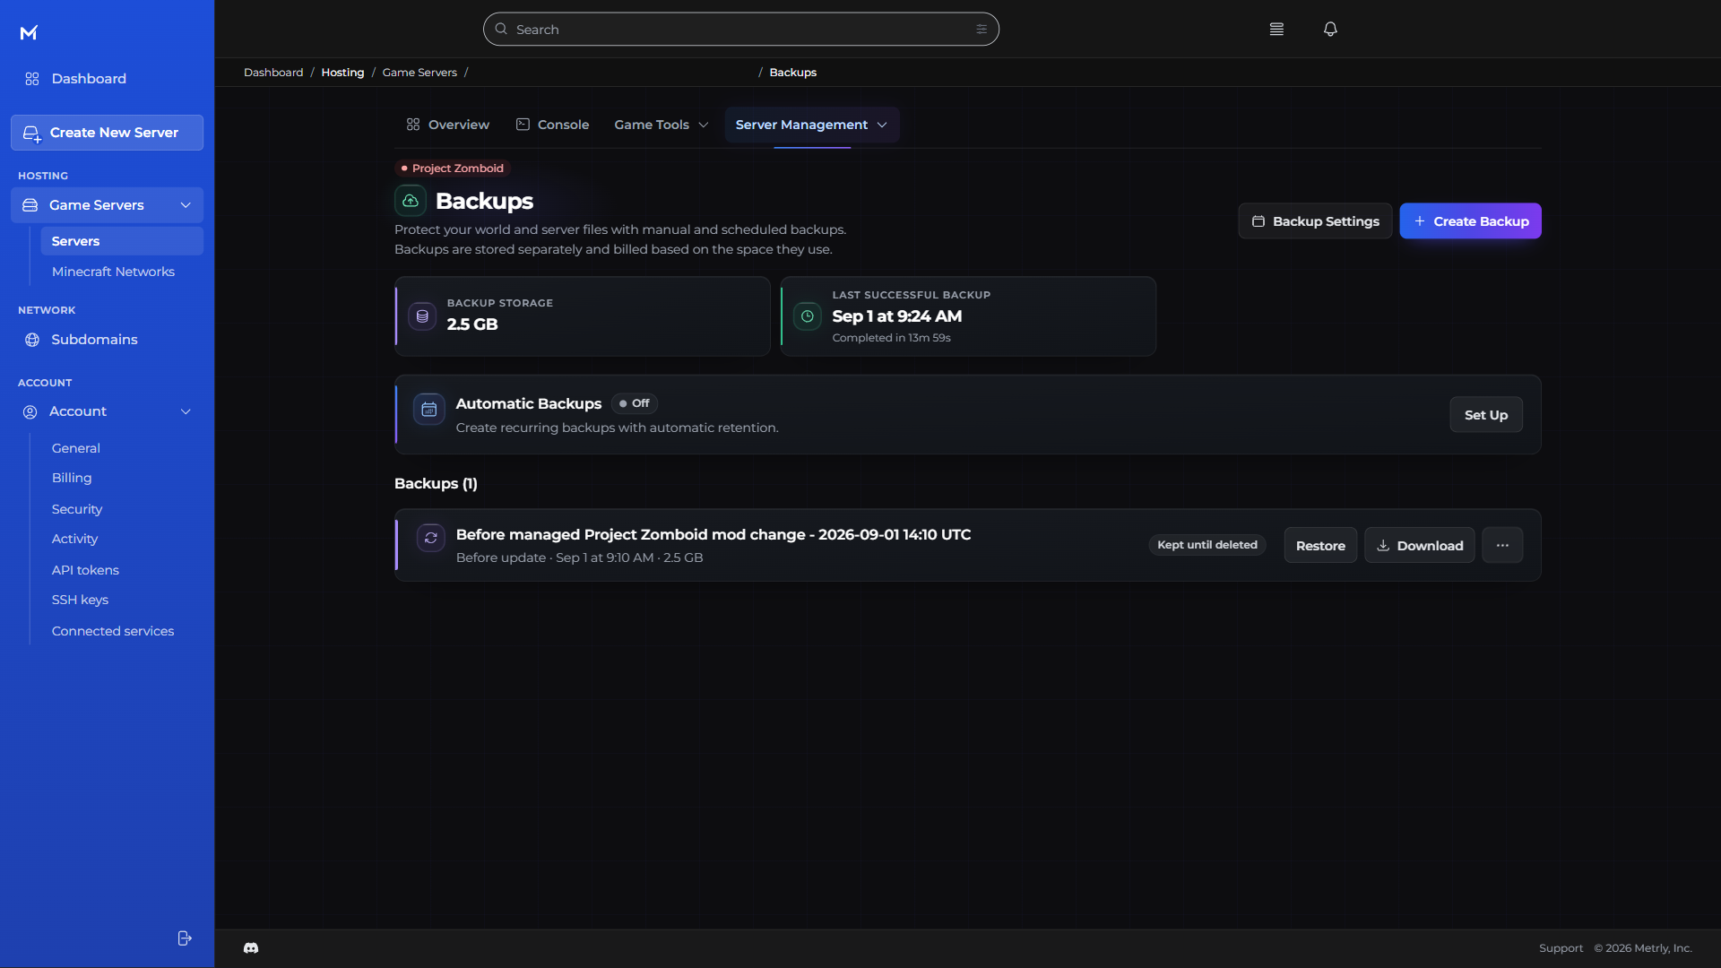1721x968 pixels.
Task: Open the stacked list icon in header
Action: coord(1276,29)
